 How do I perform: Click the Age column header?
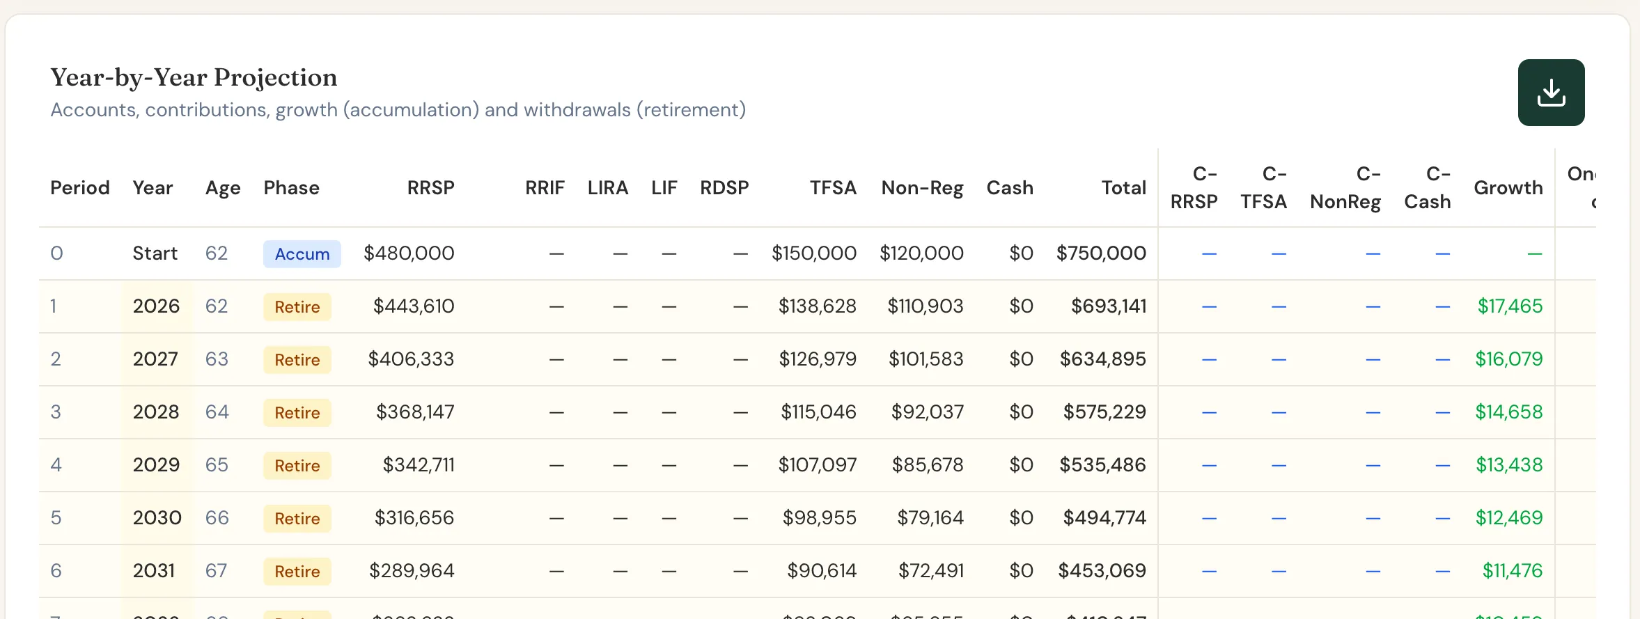click(223, 188)
